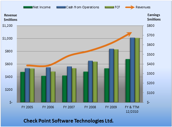Click the $200 revenue axis value
Image resolution: width=172 pixels, height=127 pixels.
(x=9, y=90)
